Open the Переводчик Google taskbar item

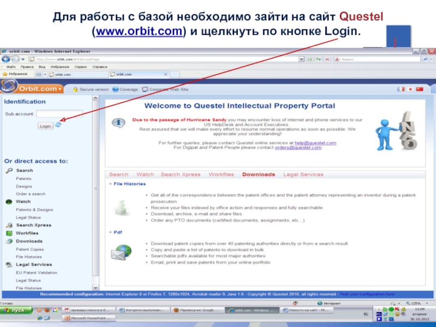197,310
